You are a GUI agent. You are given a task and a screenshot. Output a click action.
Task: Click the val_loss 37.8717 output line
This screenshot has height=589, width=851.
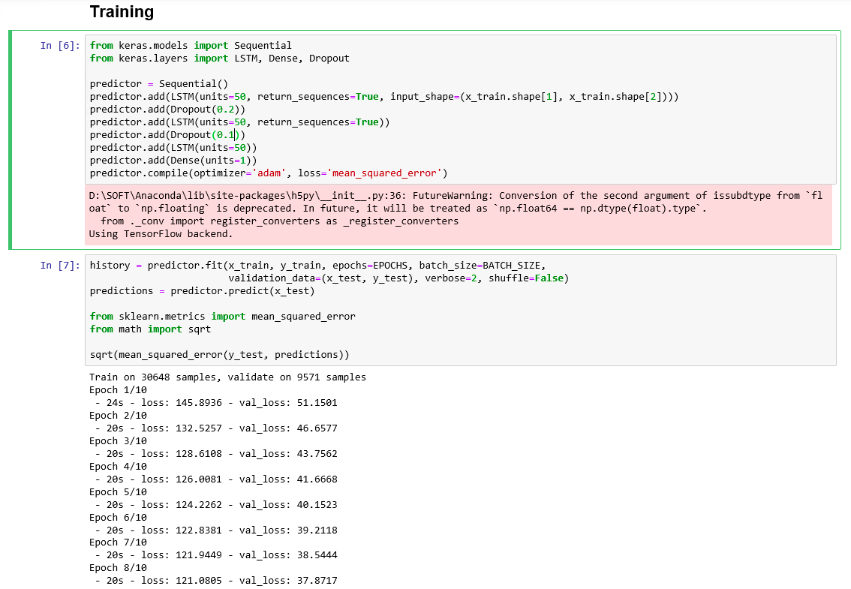[216, 581]
